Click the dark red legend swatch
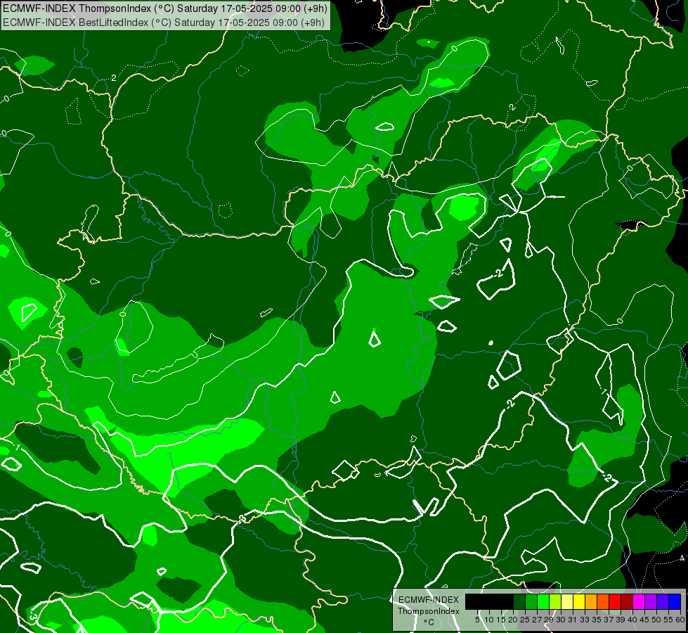The height and width of the screenshot is (633, 688). click(x=627, y=601)
